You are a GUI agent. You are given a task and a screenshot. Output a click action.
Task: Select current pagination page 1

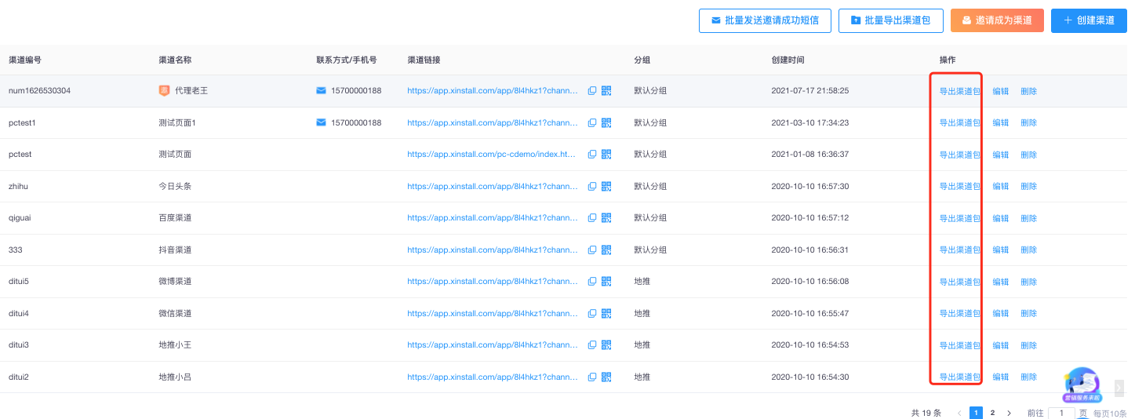click(x=976, y=413)
